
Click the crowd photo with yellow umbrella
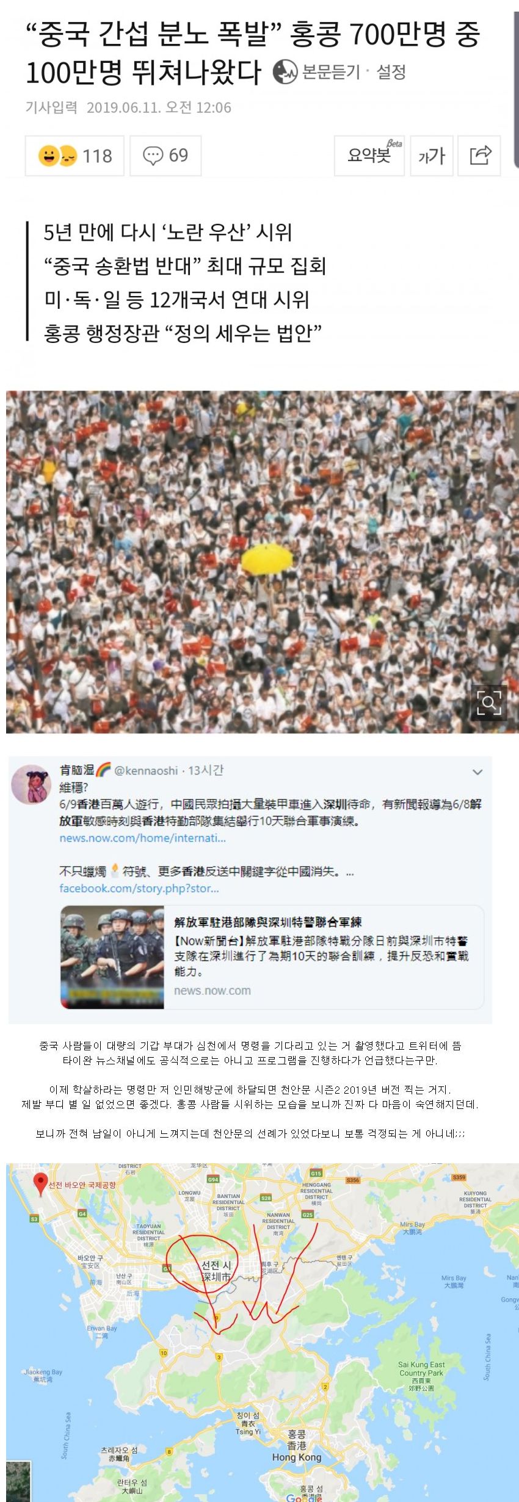(263, 561)
